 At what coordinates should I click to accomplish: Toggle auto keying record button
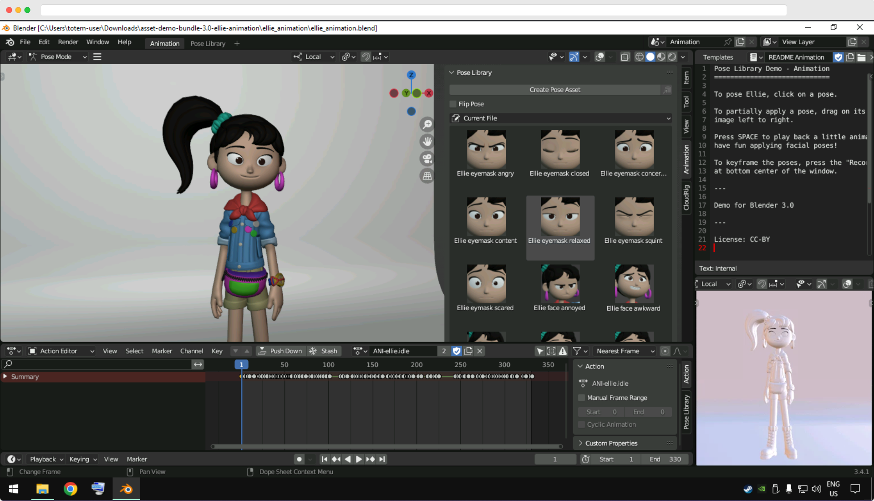click(299, 459)
